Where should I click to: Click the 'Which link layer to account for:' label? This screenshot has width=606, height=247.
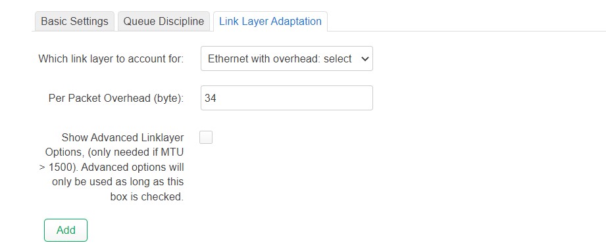click(111, 59)
